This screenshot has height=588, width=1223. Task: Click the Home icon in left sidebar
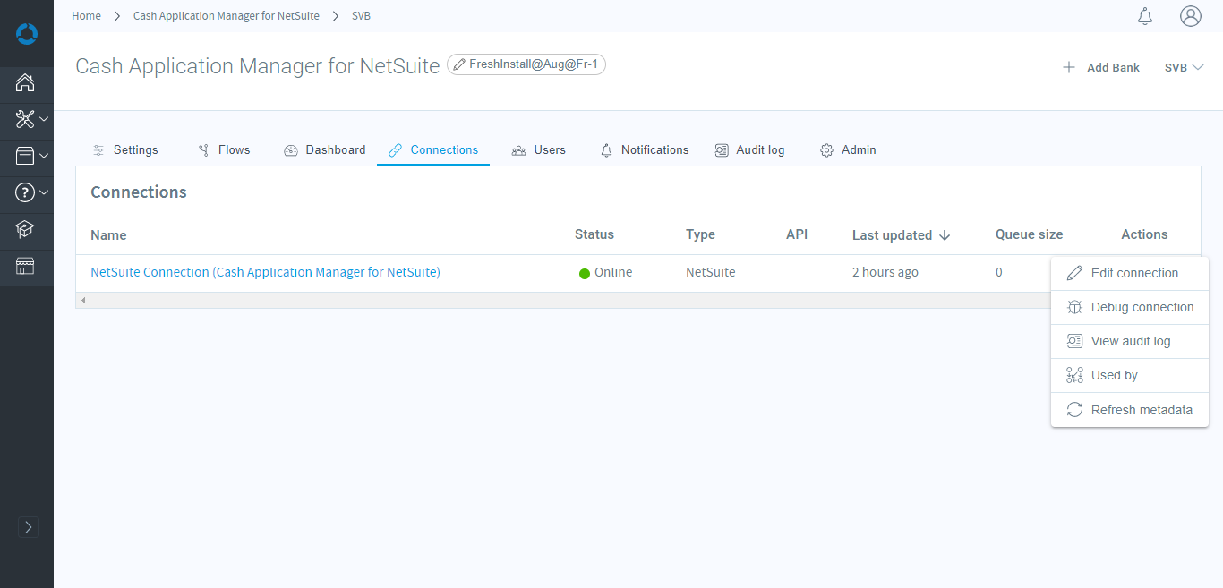pos(25,83)
